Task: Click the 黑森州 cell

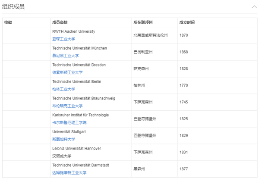Action: (139, 169)
